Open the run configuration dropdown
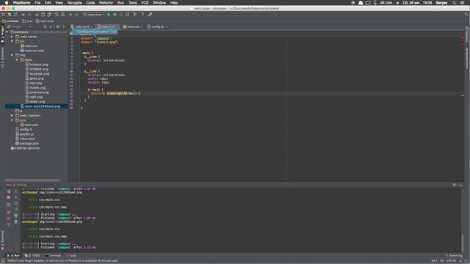This screenshot has height=264, width=470. pos(94,15)
